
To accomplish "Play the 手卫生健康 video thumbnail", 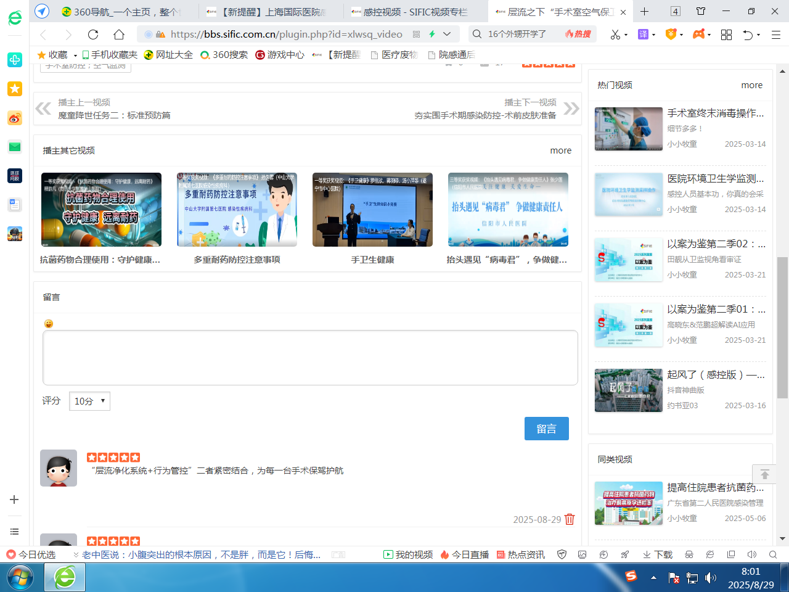I will (x=372, y=210).
